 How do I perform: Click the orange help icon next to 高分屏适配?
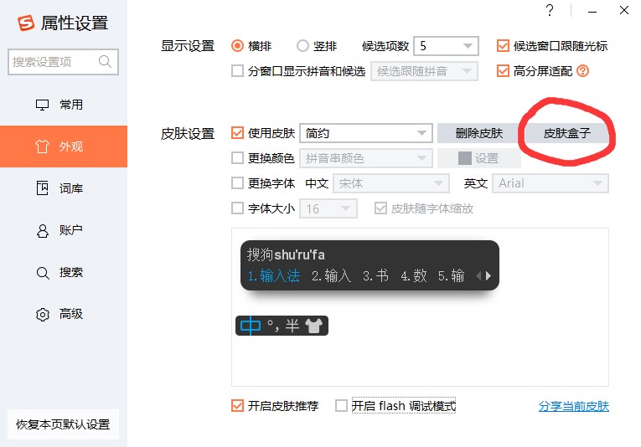tap(582, 71)
